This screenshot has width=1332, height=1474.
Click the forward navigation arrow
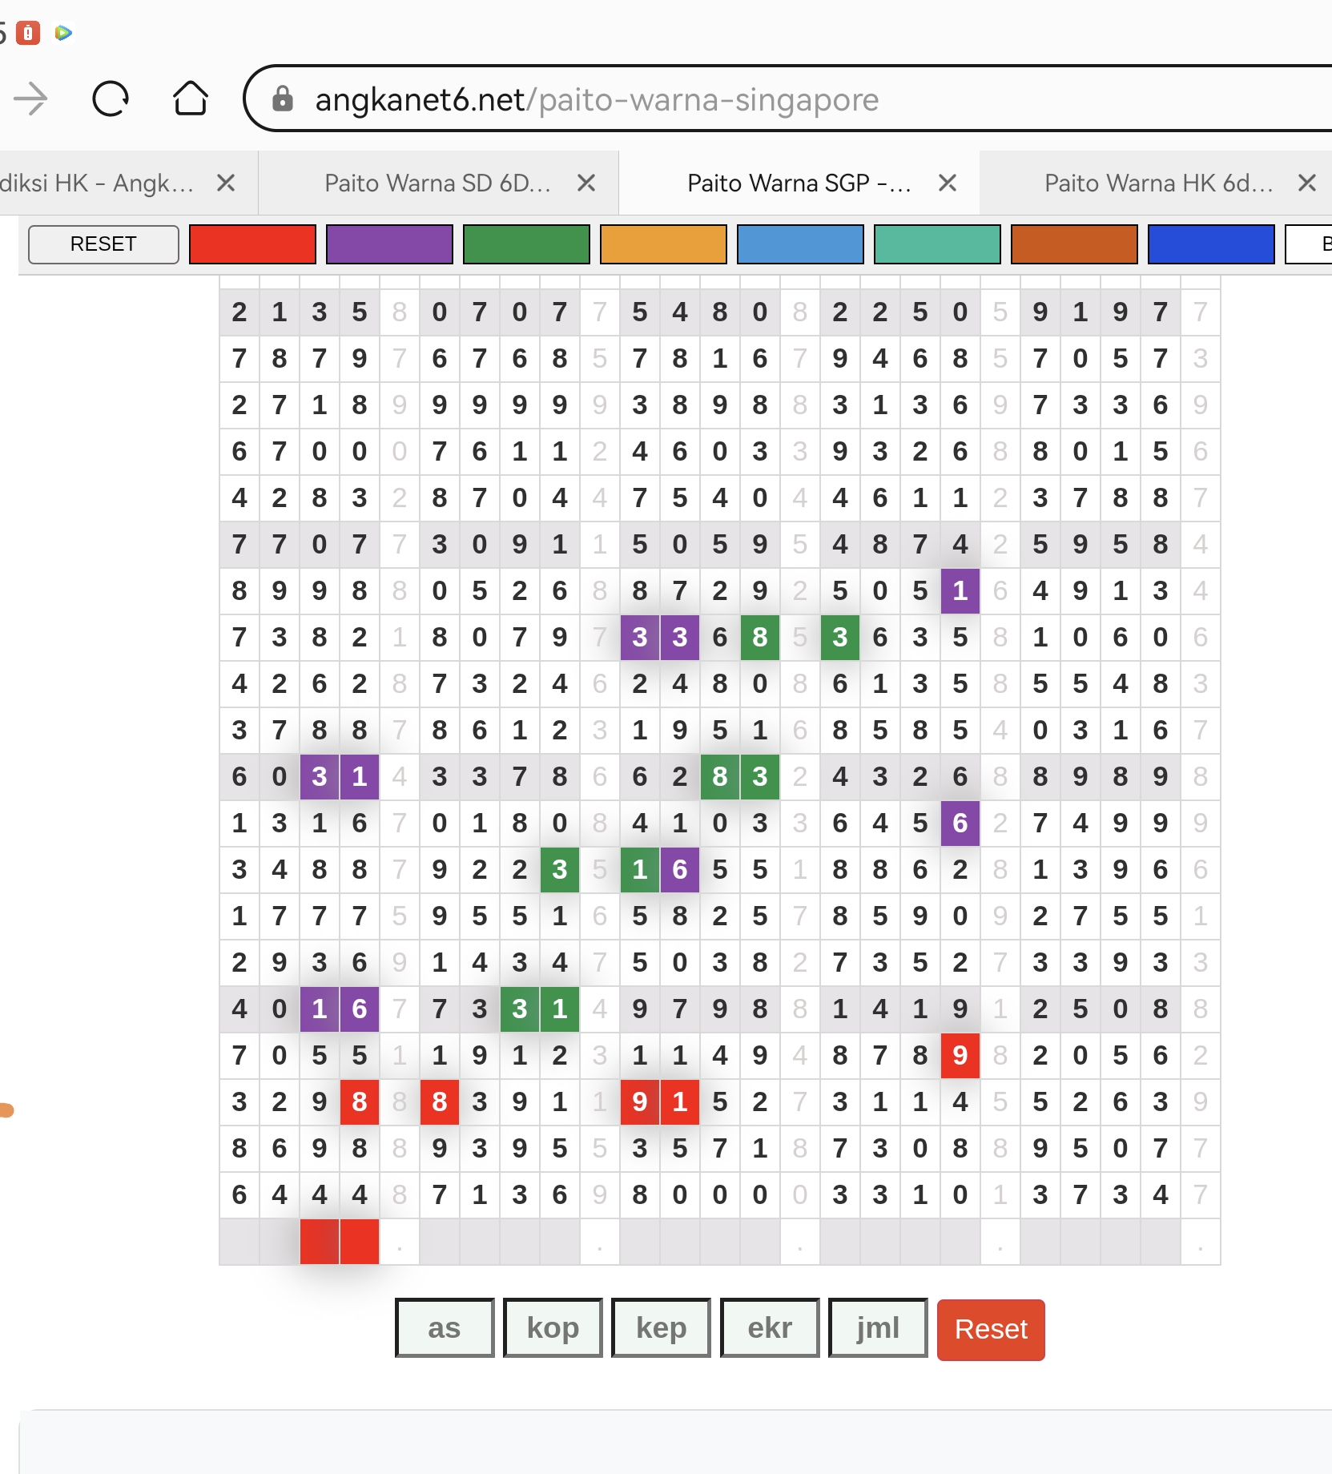(32, 99)
